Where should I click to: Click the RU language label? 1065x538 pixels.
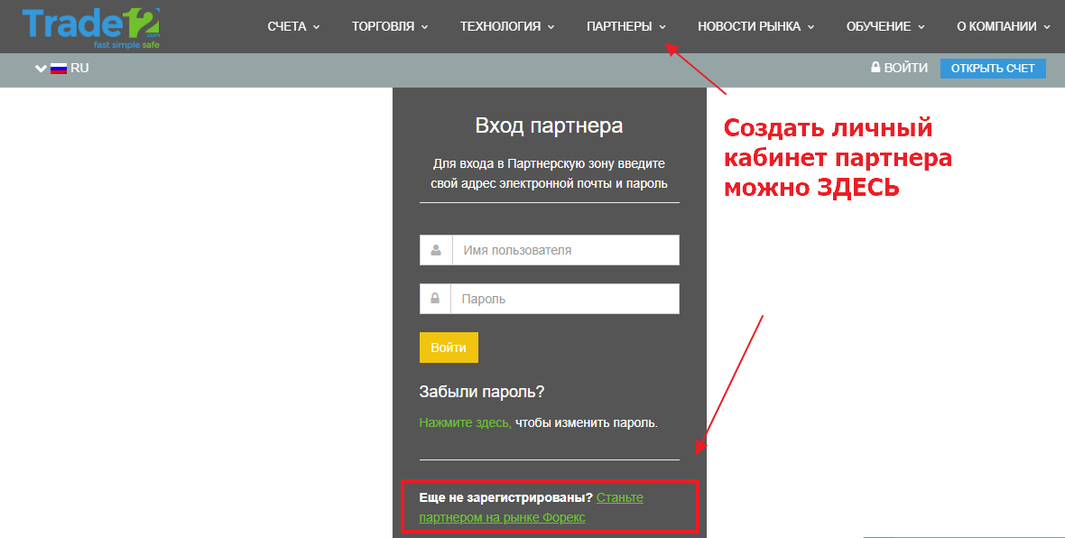tap(79, 68)
